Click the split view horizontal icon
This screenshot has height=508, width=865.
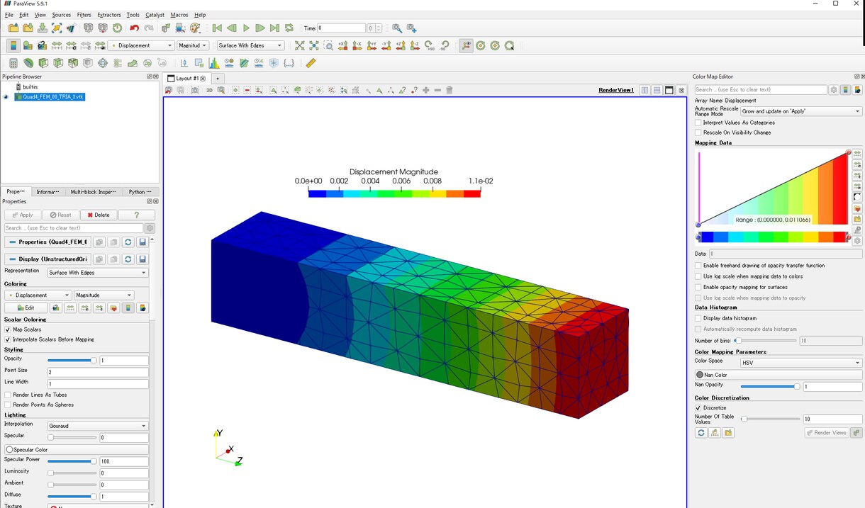tap(644, 90)
